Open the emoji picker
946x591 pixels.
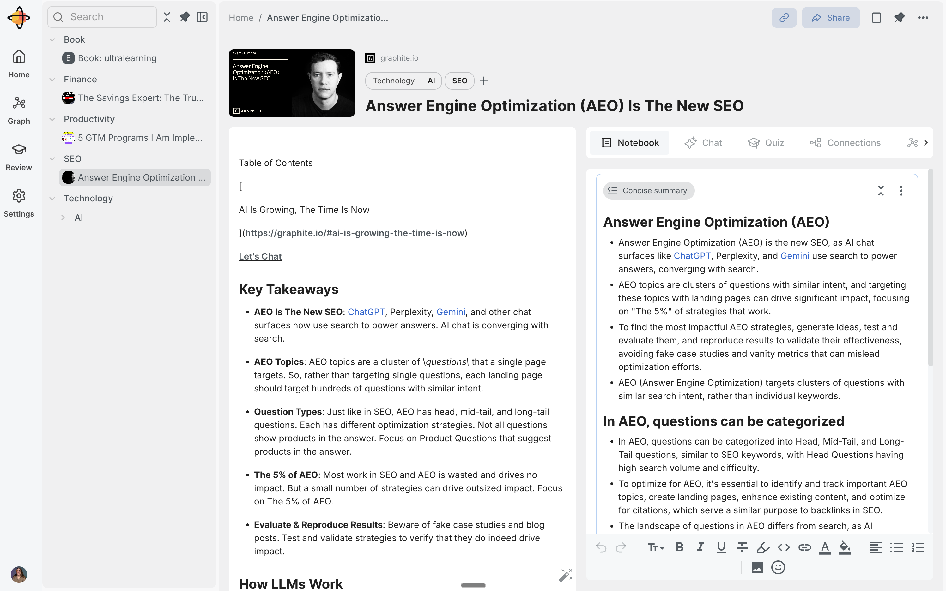coord(778,567)
